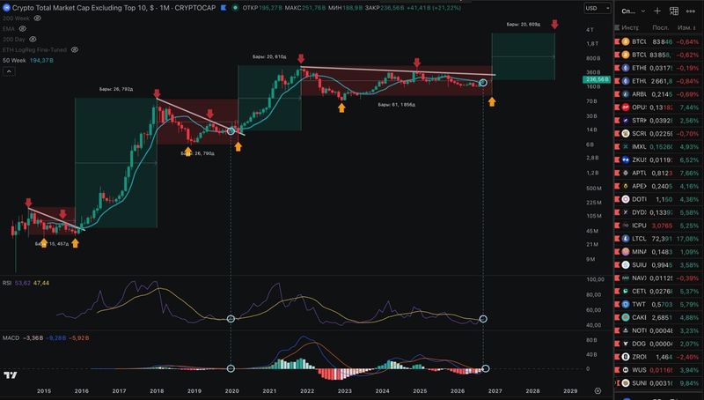Click the DOT coin icon in watchlist
Image resolution: width=704 pixels, height=400 pixels.
(x=626, y=199)
